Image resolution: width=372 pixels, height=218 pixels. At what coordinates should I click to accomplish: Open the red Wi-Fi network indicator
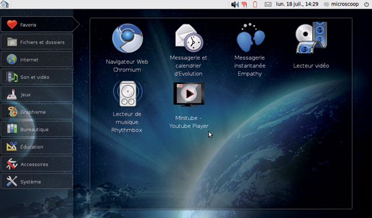pos(244,4)
